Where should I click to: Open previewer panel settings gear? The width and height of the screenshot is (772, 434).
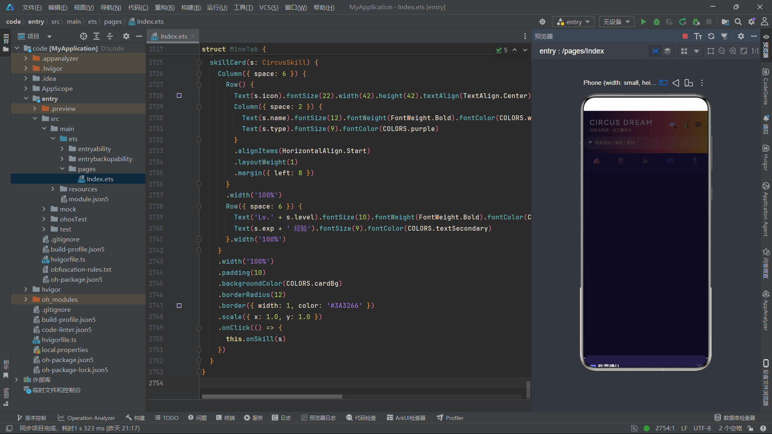(x=741, y=36)
